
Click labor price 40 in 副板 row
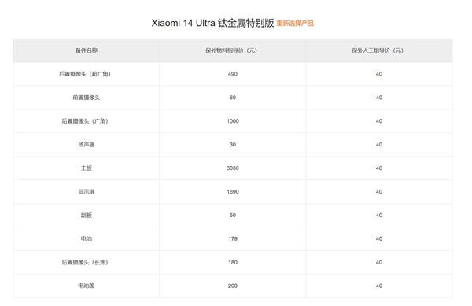[x=379, y=215]
